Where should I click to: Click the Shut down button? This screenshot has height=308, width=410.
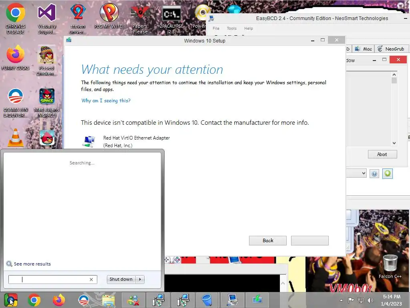[x=121, y=279]
